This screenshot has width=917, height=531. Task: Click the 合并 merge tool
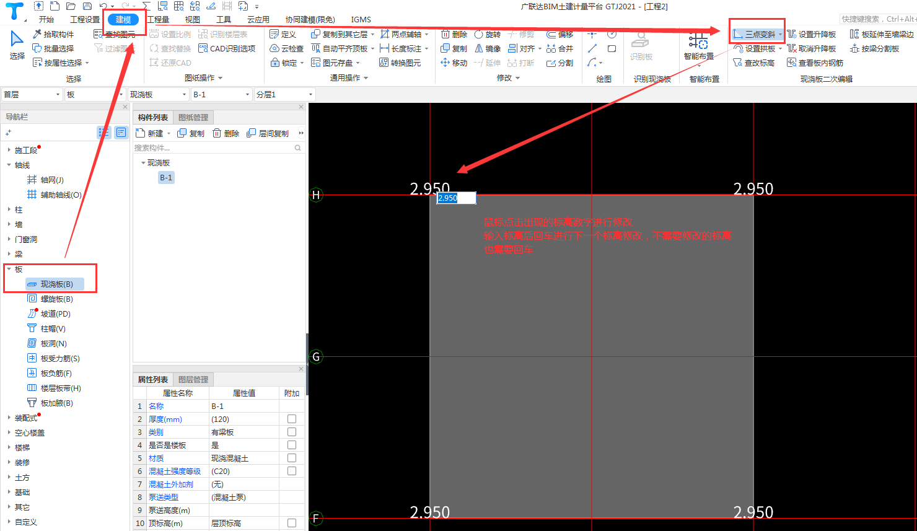point(560,48)
